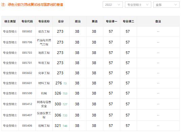Select major code 085706
This screenshot has width=181, height=132.
tap(27, 42)
